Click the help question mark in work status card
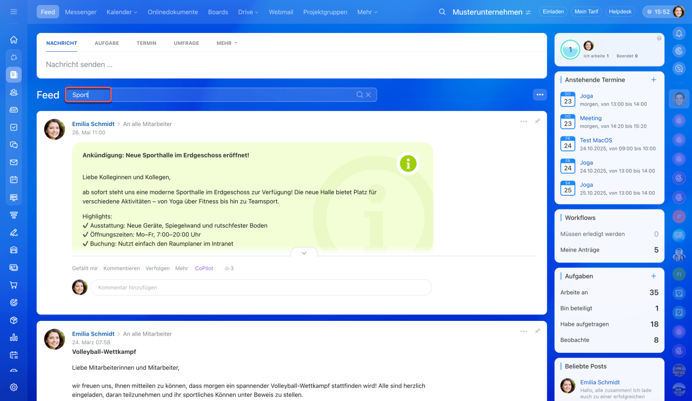Image resolution: width=692 pixels, height=401 pixels. pyautogui.click(x=659, y=38)
